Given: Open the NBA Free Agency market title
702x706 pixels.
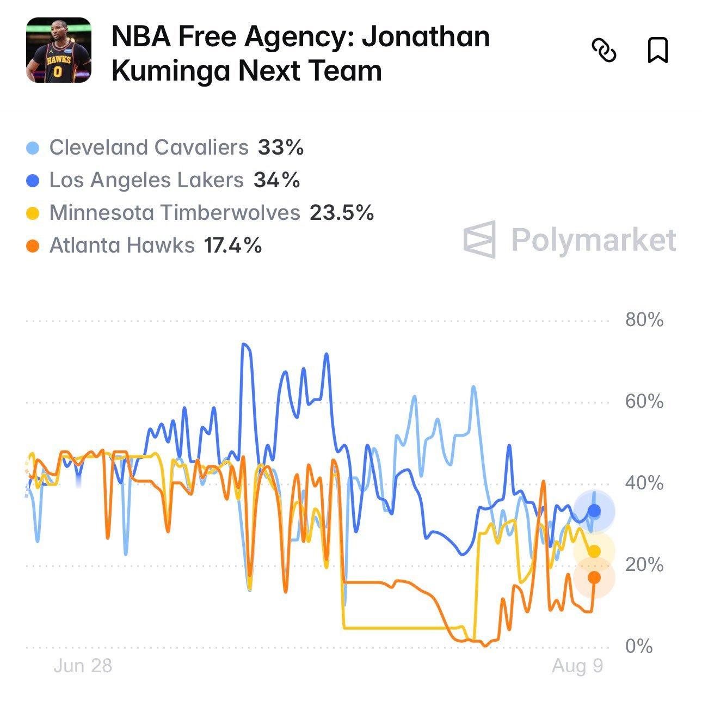Looking at the screenshot, I should 300,53.
